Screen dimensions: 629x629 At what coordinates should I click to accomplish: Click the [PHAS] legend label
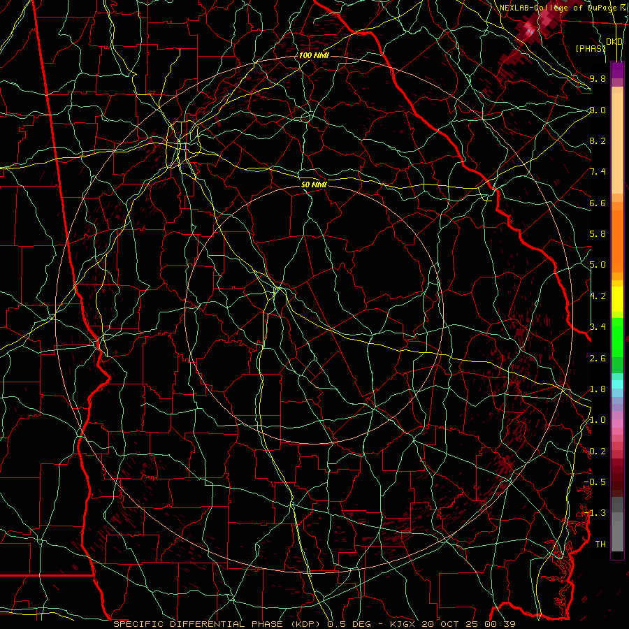tap(590, 48)
